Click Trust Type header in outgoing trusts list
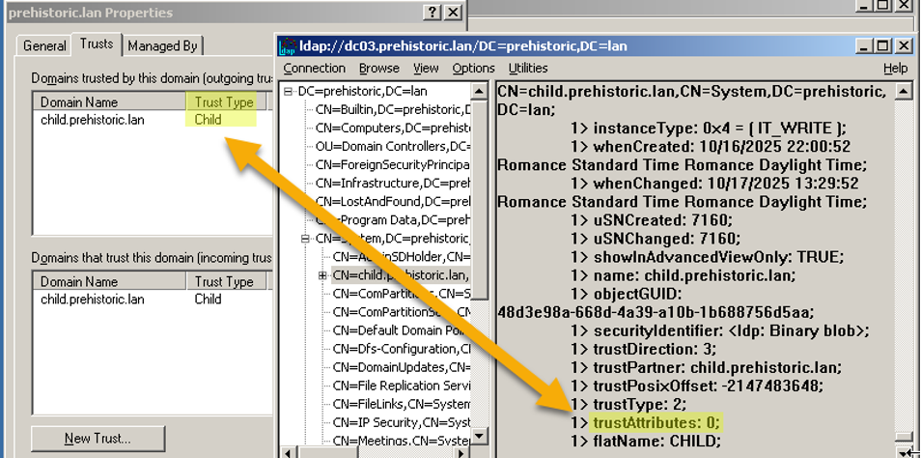 [x=226, y=101]
